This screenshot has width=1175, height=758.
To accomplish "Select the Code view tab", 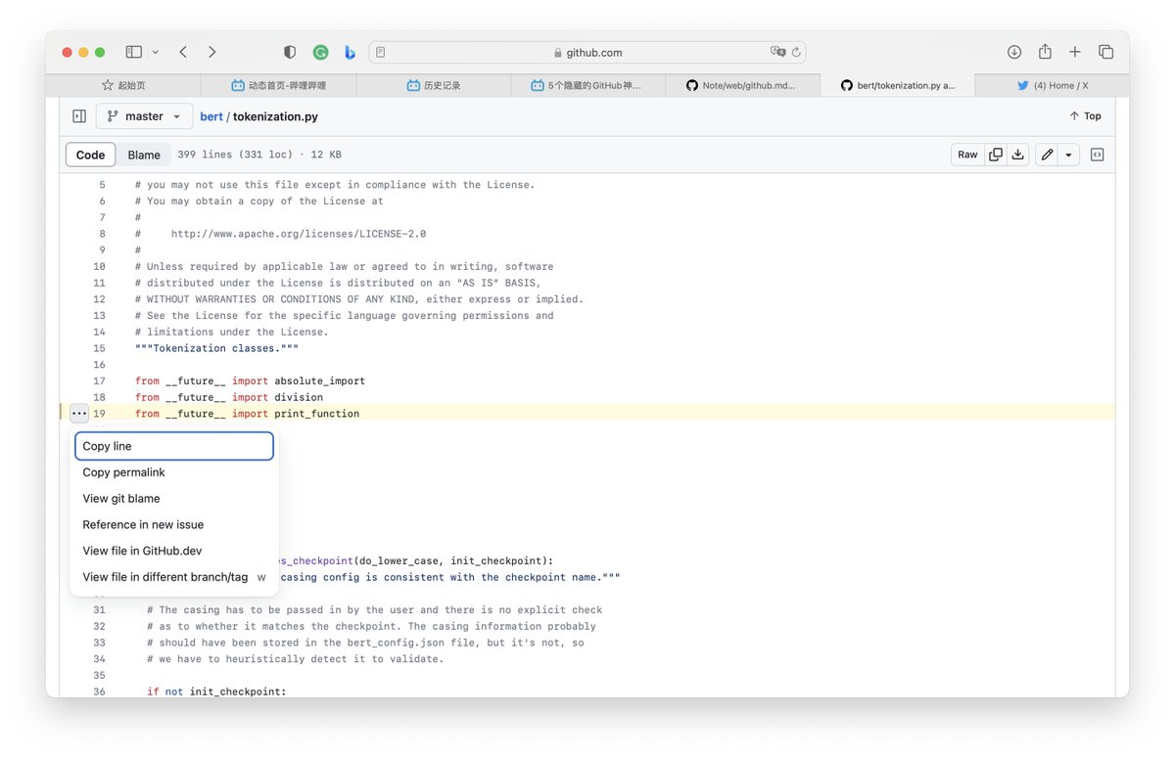I will click(x=90, y=155).
